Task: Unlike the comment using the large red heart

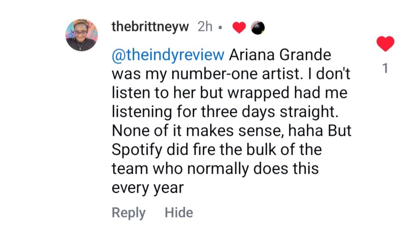Action: pyautogui.click(x=385, y=44)
